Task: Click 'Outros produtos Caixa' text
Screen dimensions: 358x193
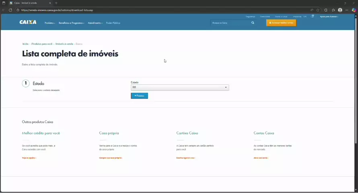Action: pyautogui.click(x=37, y=122)
